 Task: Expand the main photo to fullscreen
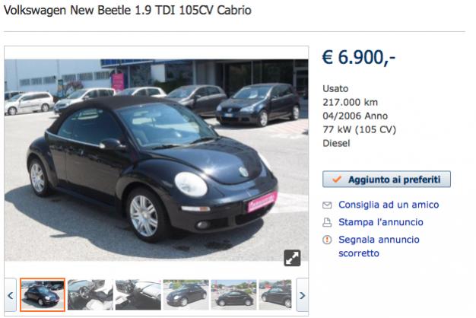click(x=292, y=258)
